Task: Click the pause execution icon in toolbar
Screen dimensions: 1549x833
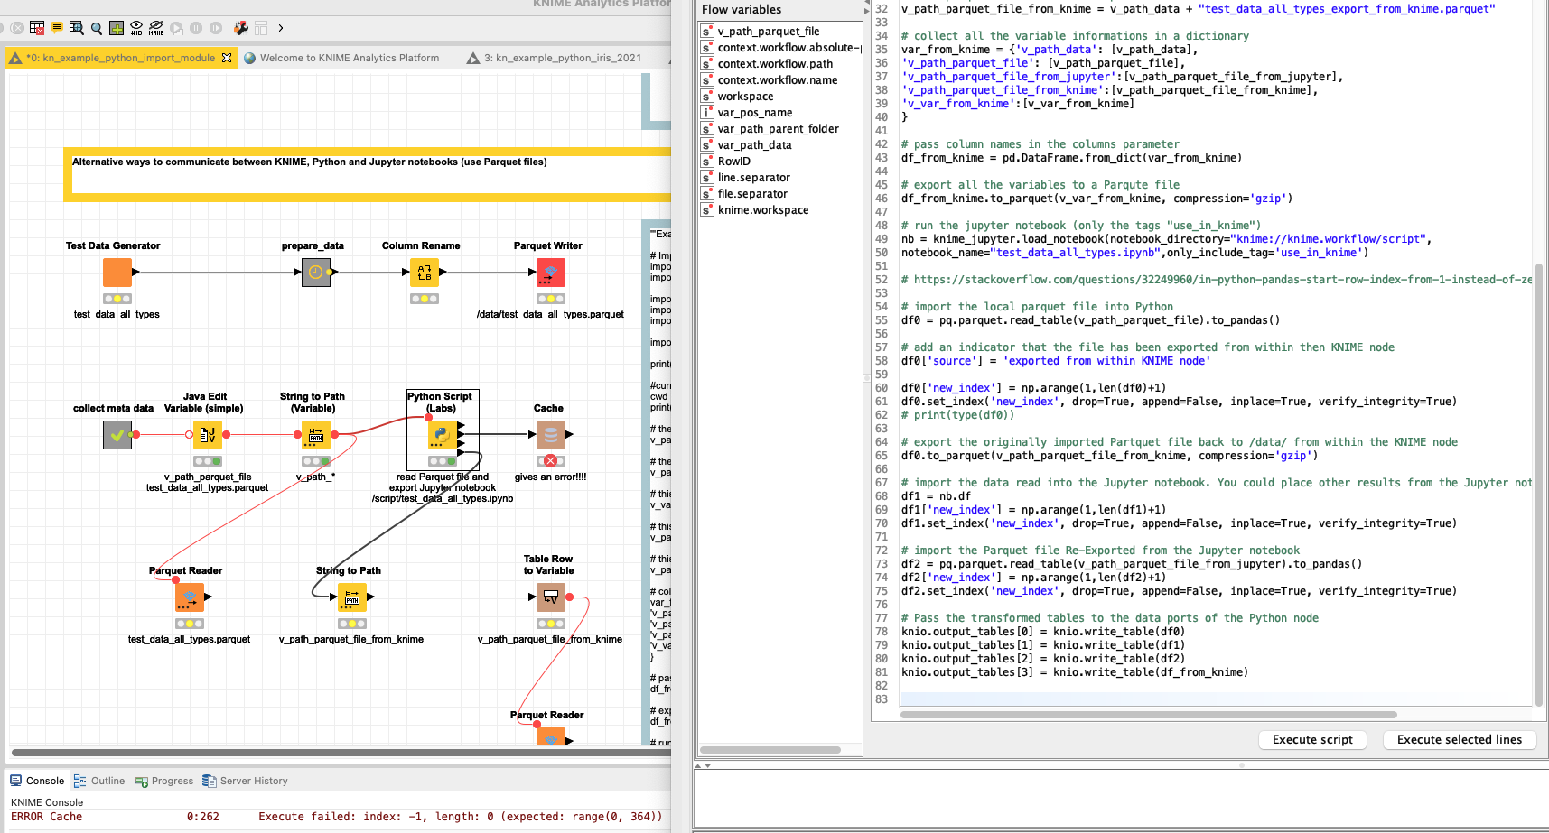Action: click(x=196, y=28)
